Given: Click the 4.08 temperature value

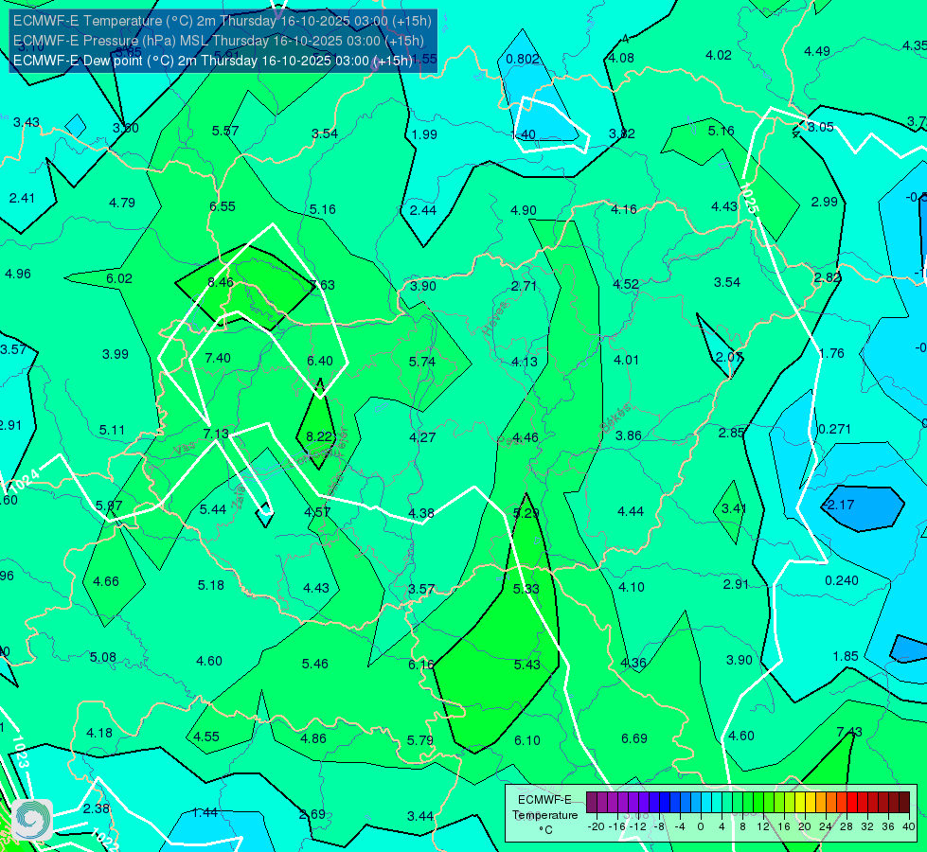Looking at the screenshot, I should pos(621,58).
